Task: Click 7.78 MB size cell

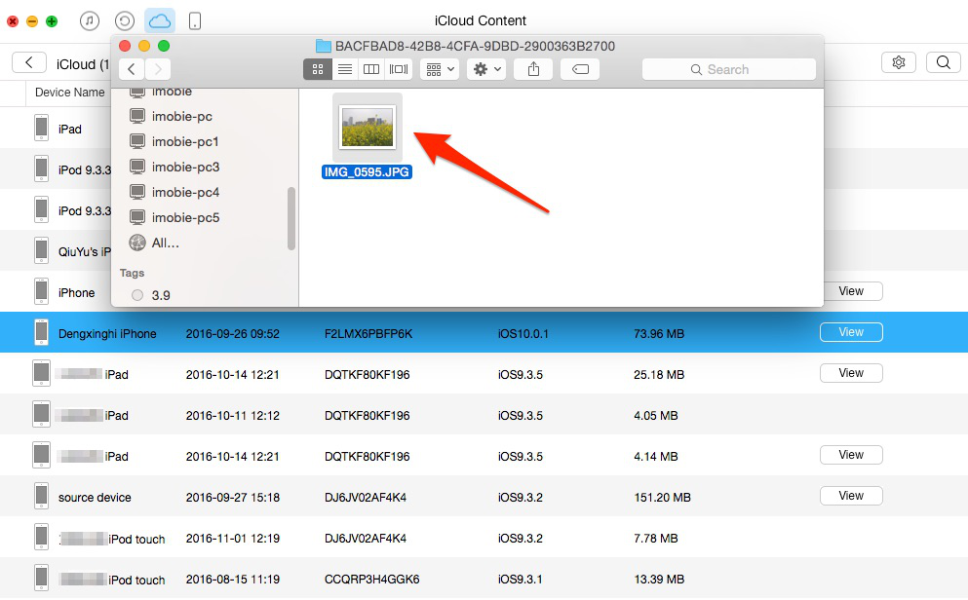Action: (x=656, y=539)
